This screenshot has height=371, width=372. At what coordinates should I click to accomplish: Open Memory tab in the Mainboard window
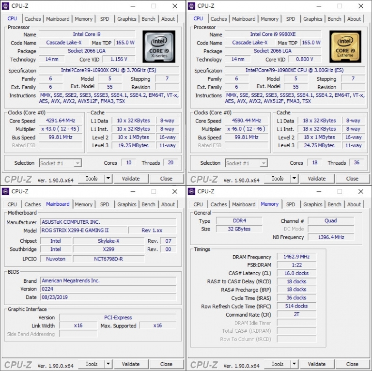point(83,204)
